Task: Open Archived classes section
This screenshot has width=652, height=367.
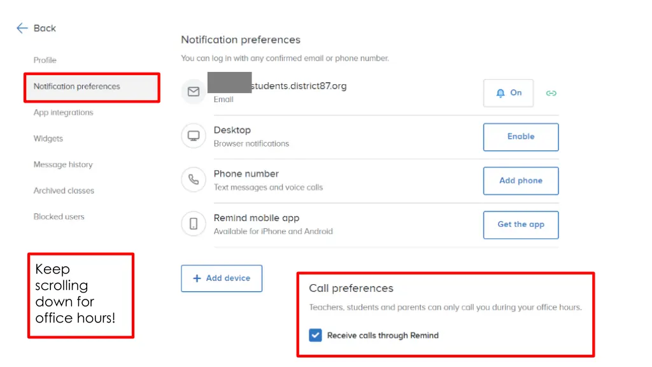Action: tap(64, 191)
